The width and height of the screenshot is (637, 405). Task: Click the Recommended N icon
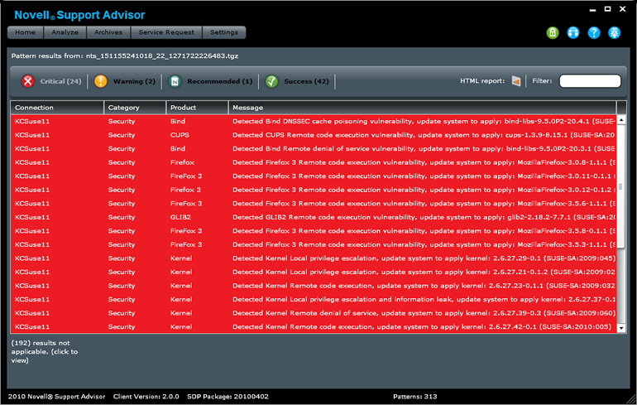[x=175, y=81]
